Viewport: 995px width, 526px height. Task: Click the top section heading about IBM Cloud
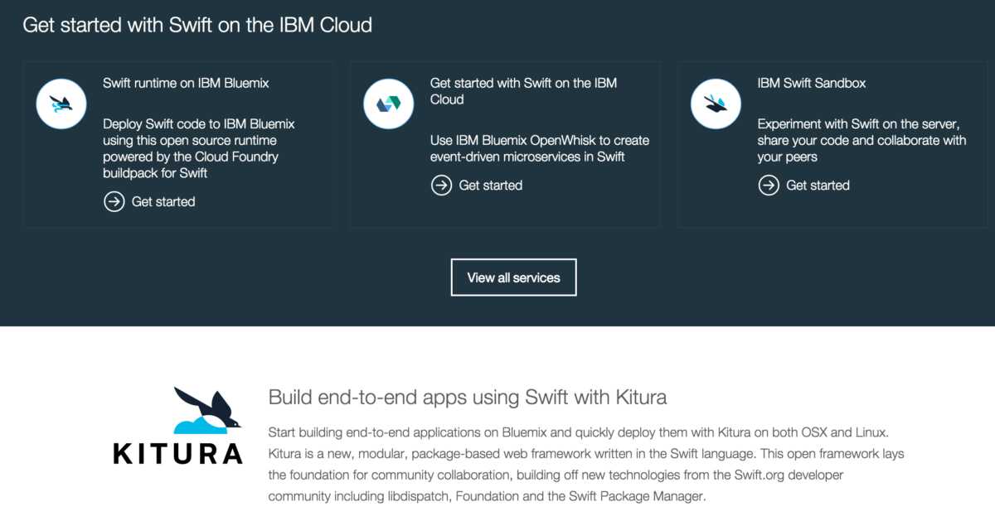coord(197,25)
